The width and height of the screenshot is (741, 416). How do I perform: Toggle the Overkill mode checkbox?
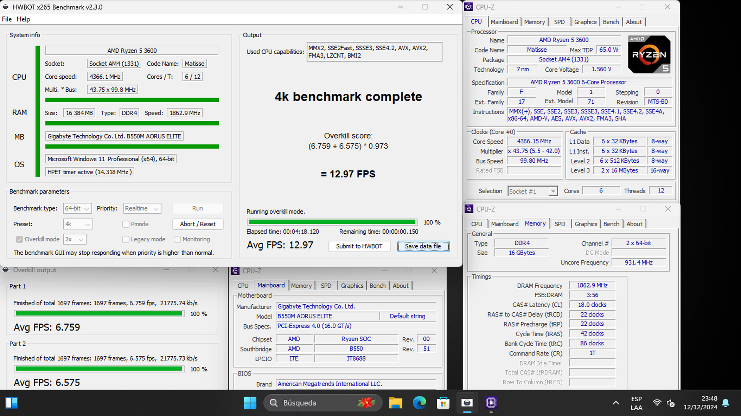[19, 239]
